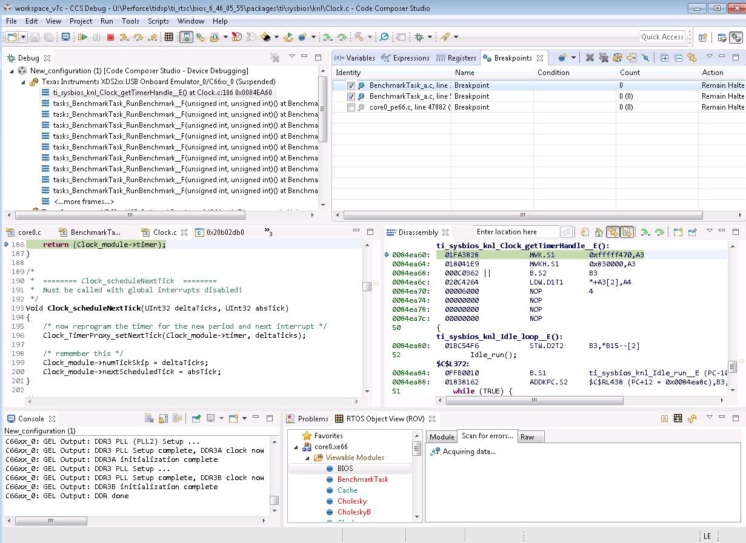Click the home icon in Disassembly toolbar
746x543 pixels.
coord(598,232)
